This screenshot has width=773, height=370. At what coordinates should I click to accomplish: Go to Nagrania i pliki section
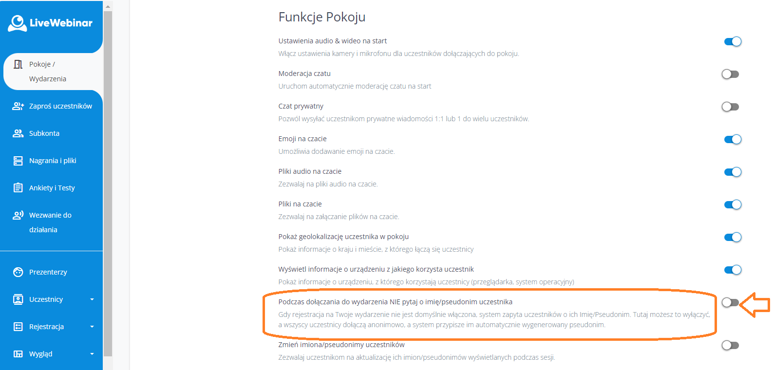(x=53, y=161)
